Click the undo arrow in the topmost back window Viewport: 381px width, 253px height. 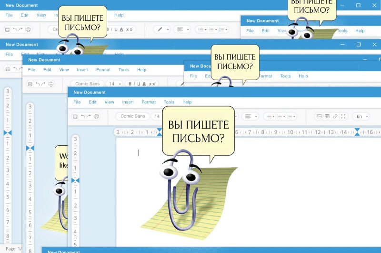[x=15, y=29]
